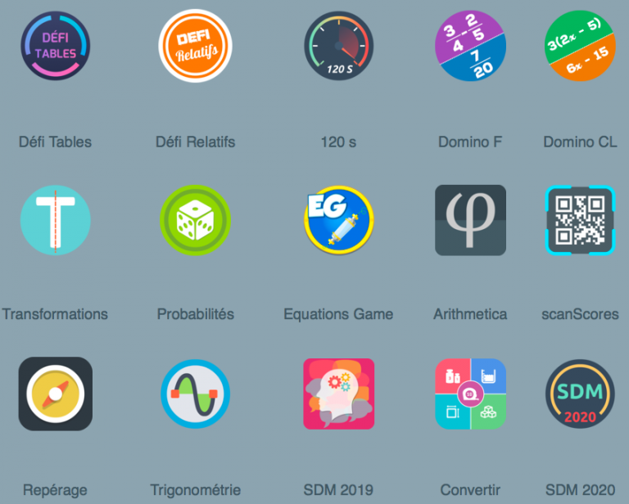Click the Trigonométrie text label
Image resolution: width=629 pixels, height=504 pixels.
196,490
